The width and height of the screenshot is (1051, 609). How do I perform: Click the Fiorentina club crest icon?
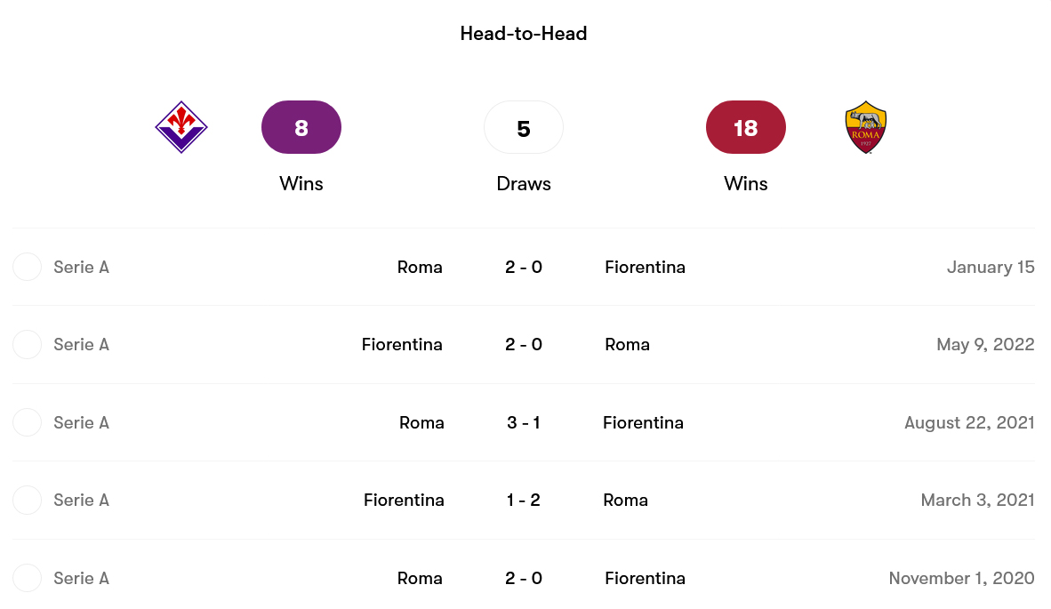pyautogui.click(x=181, y=127)
